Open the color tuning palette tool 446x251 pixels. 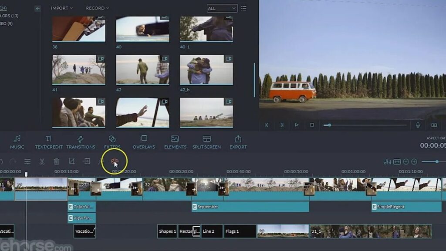115,162
